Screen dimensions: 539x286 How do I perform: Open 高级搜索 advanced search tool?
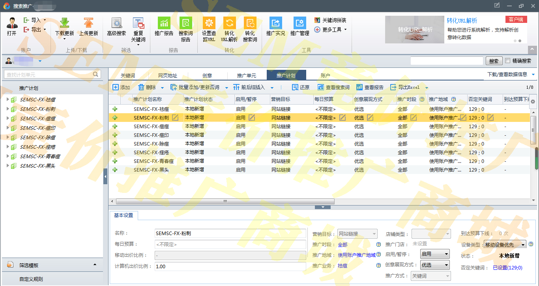point(116,23)
